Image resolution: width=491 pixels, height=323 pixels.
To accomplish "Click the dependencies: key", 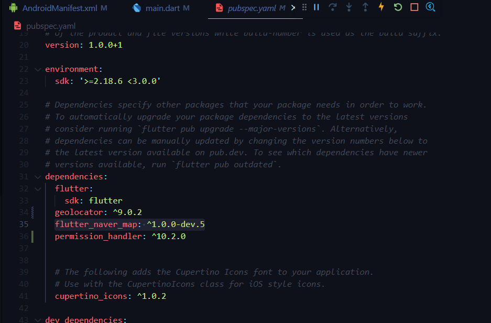I will 76,176.
